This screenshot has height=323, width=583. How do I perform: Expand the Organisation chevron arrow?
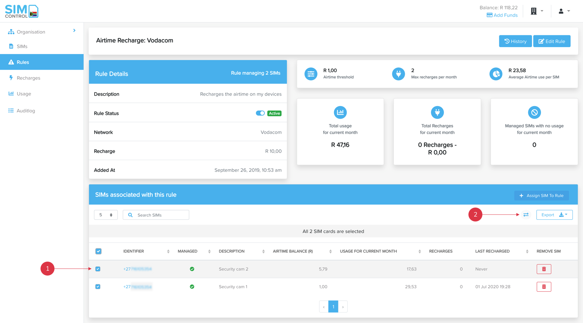coord(74,31)
